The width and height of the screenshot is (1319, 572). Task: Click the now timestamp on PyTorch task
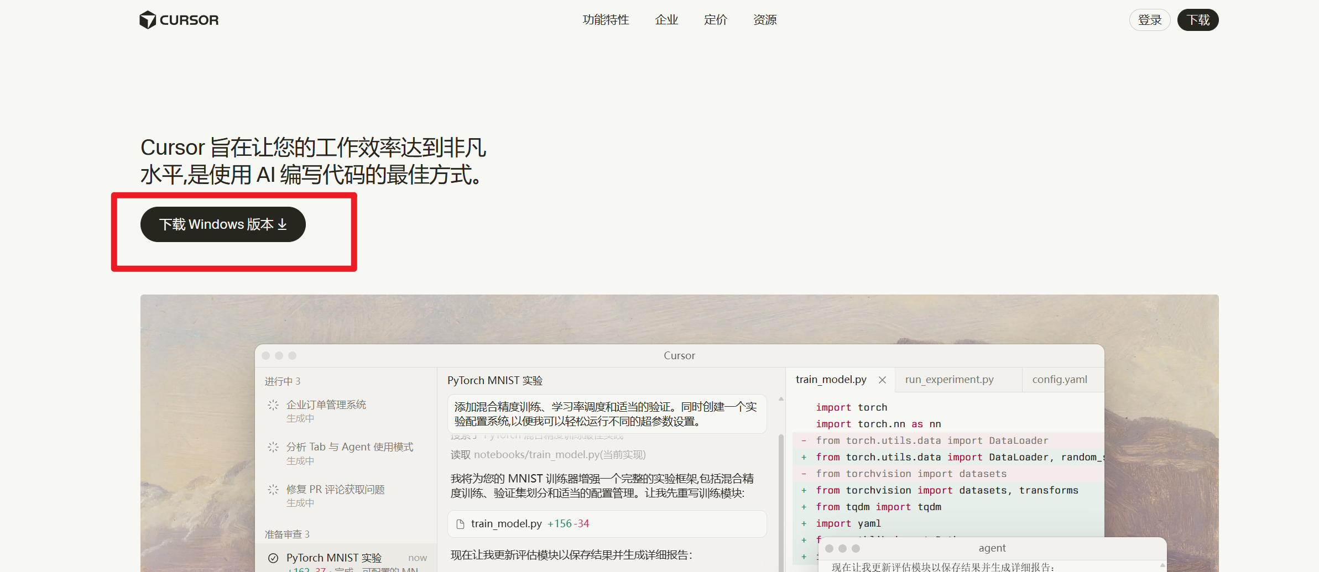coord(418,558)
